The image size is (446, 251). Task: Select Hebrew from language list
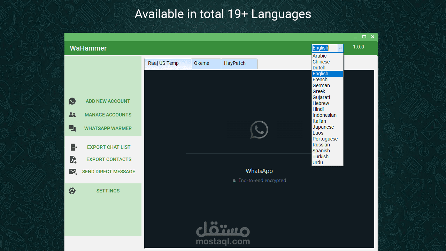pyautogui.click(x=328, y=103)
